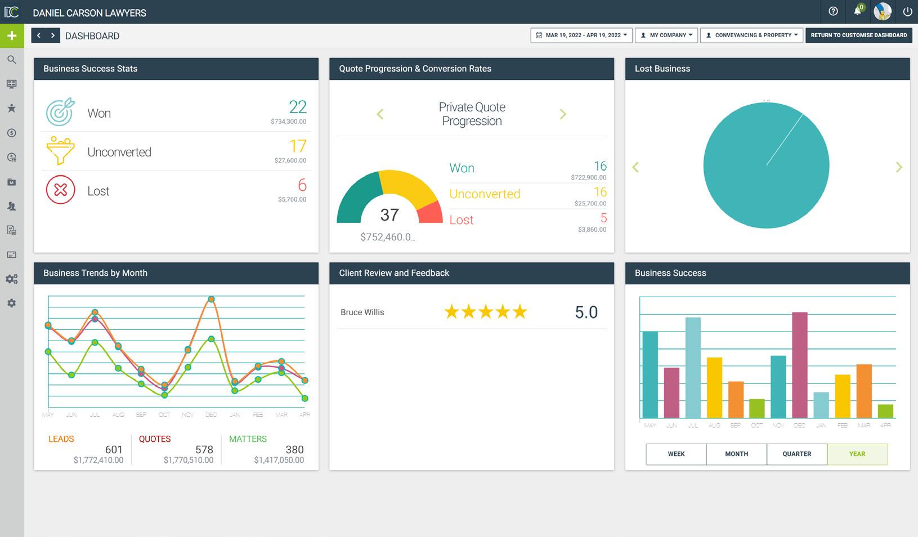This screenshot has width=918, height=537.
Task: Switch Business Success chart to Week
Action: pos(676,454)
